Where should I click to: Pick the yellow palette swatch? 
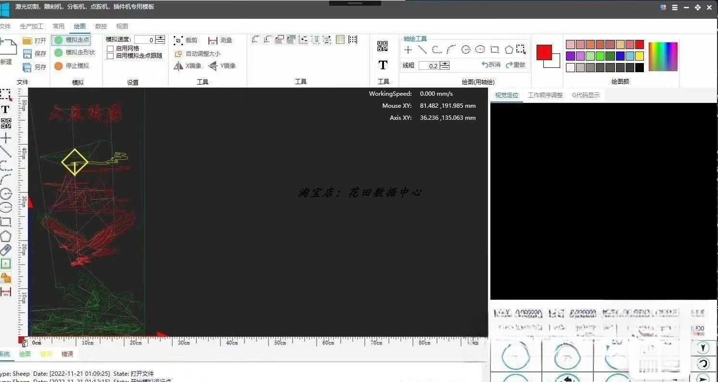[x=640, y=56]
